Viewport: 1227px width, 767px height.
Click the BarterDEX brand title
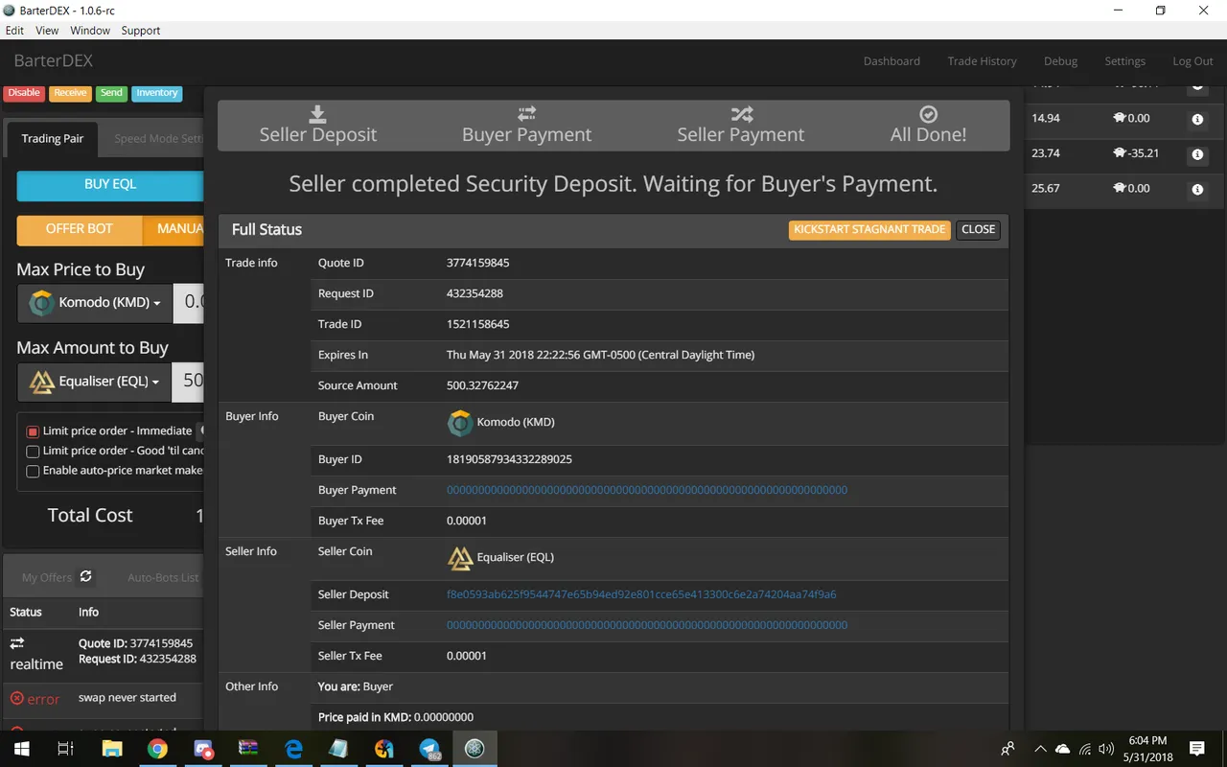(x=54, y=60)
